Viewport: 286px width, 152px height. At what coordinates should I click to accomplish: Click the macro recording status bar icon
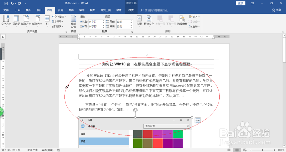pos(59,150)
